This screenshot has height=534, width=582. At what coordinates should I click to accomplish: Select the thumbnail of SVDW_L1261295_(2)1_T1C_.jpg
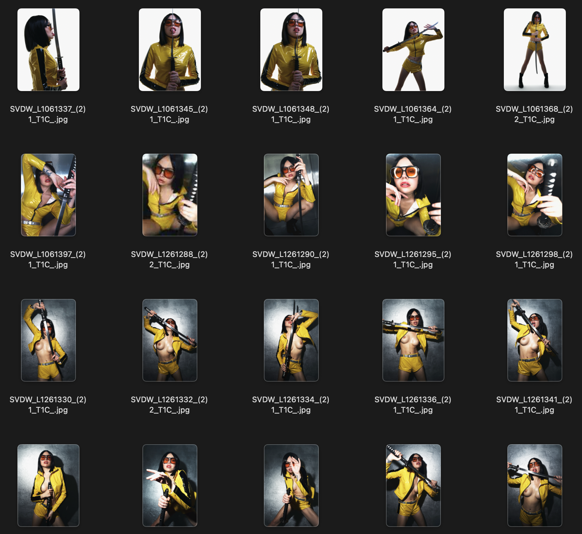pyautogui.click(x=413, y=195)
